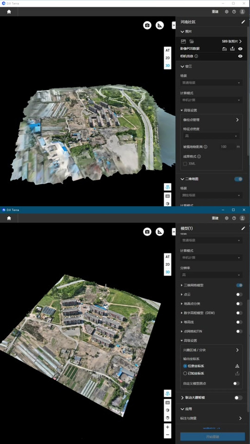250x444 pixels.
Task: Click the add photo folder icon
Action: (192, 41)
